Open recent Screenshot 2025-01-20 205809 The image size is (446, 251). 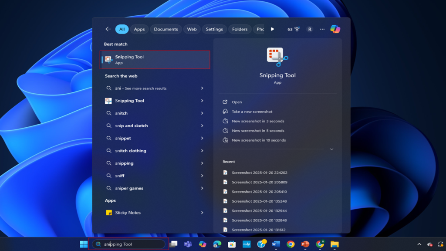(260, 182)
